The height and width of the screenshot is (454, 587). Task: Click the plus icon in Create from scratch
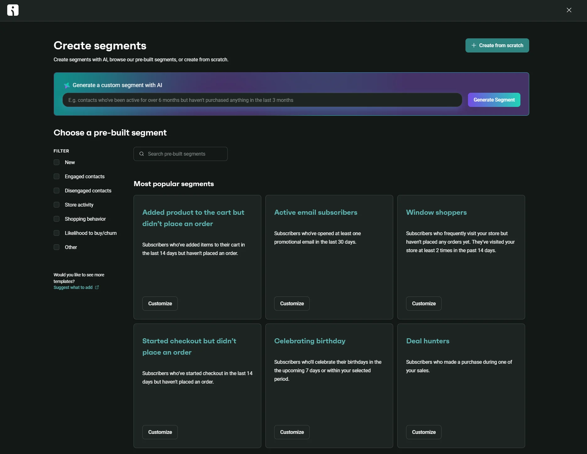(x=474, y=45)
